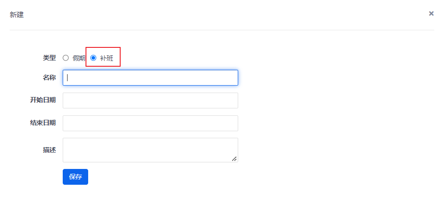The height and width of the screenshot is (208, 443).
Task: Select the 补班 radio button
Action: pyautogui.click(x=93, y=57)
